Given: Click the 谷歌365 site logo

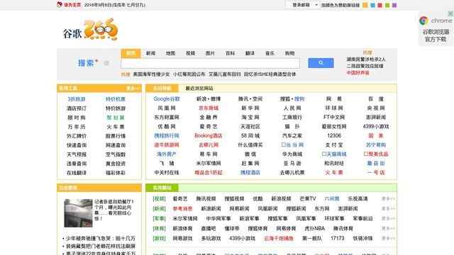Looking at the screenshot, I should (91, 30).
